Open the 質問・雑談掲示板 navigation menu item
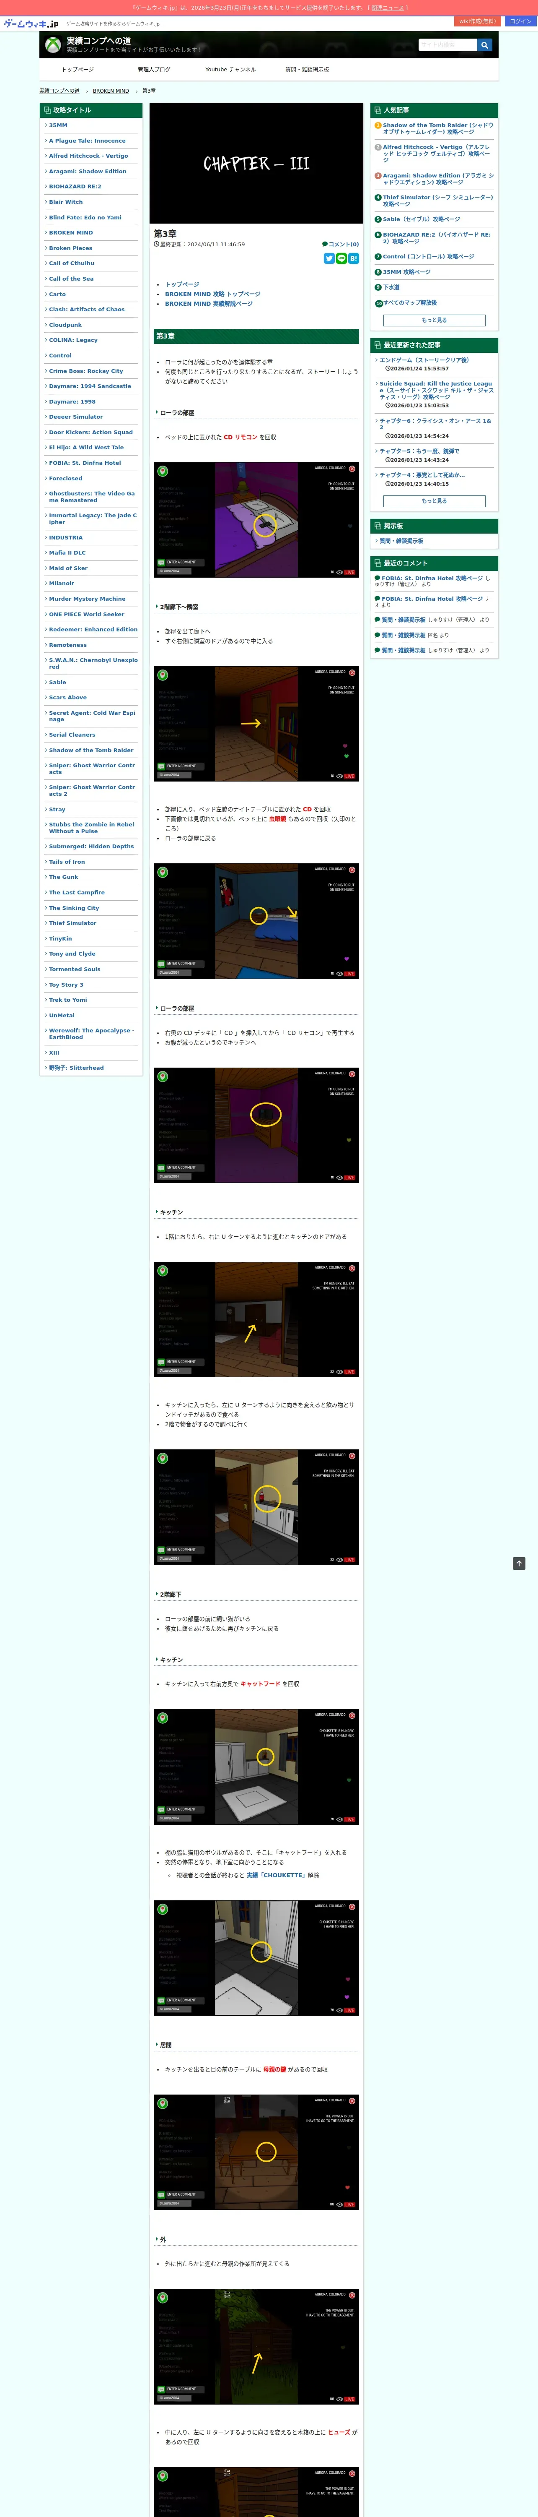 [307, 69]
